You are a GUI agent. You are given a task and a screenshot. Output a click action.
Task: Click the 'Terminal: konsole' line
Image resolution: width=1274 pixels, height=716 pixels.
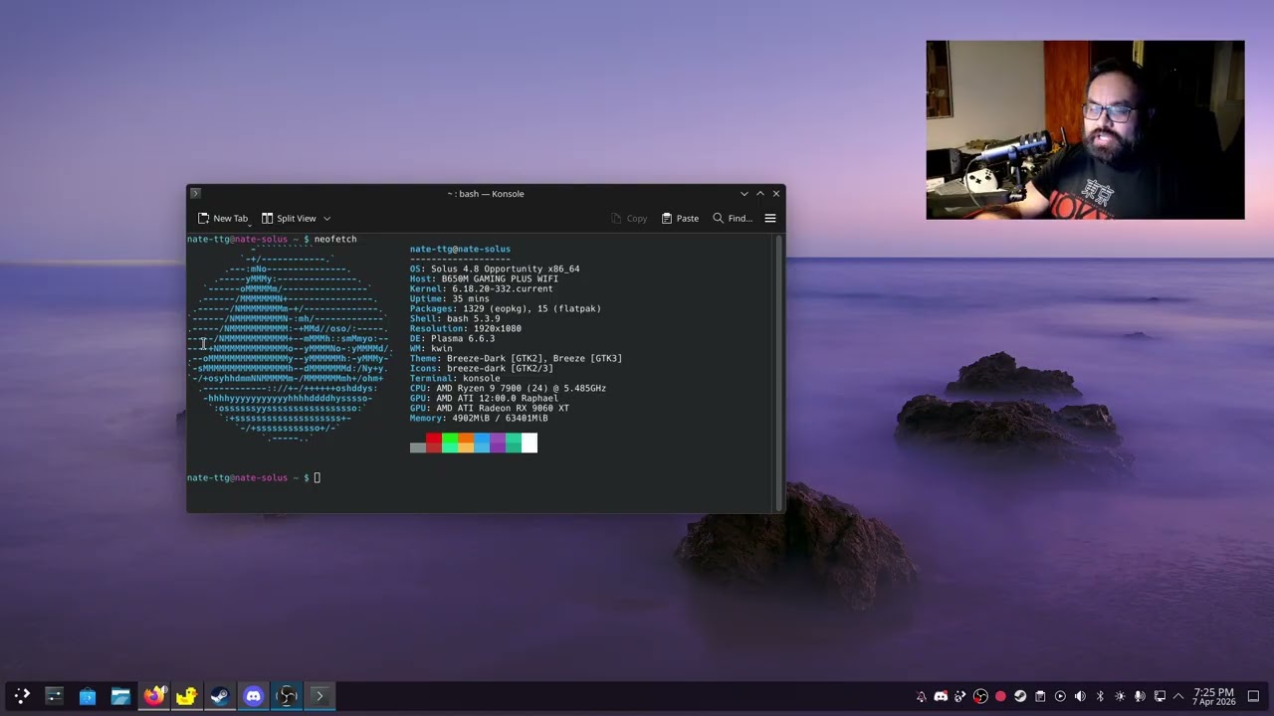pos(455,378)
